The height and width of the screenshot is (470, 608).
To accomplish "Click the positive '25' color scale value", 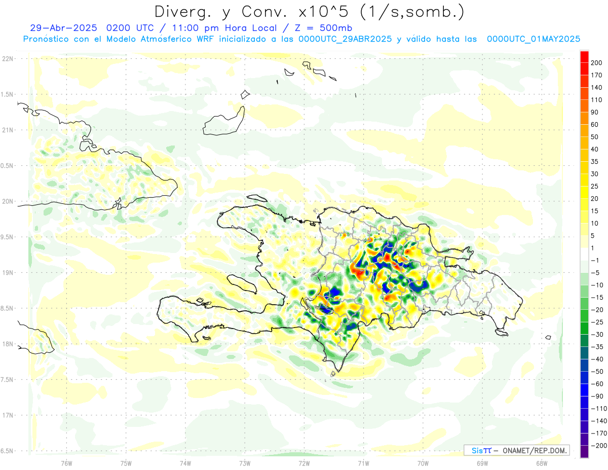I will [595, 187].
